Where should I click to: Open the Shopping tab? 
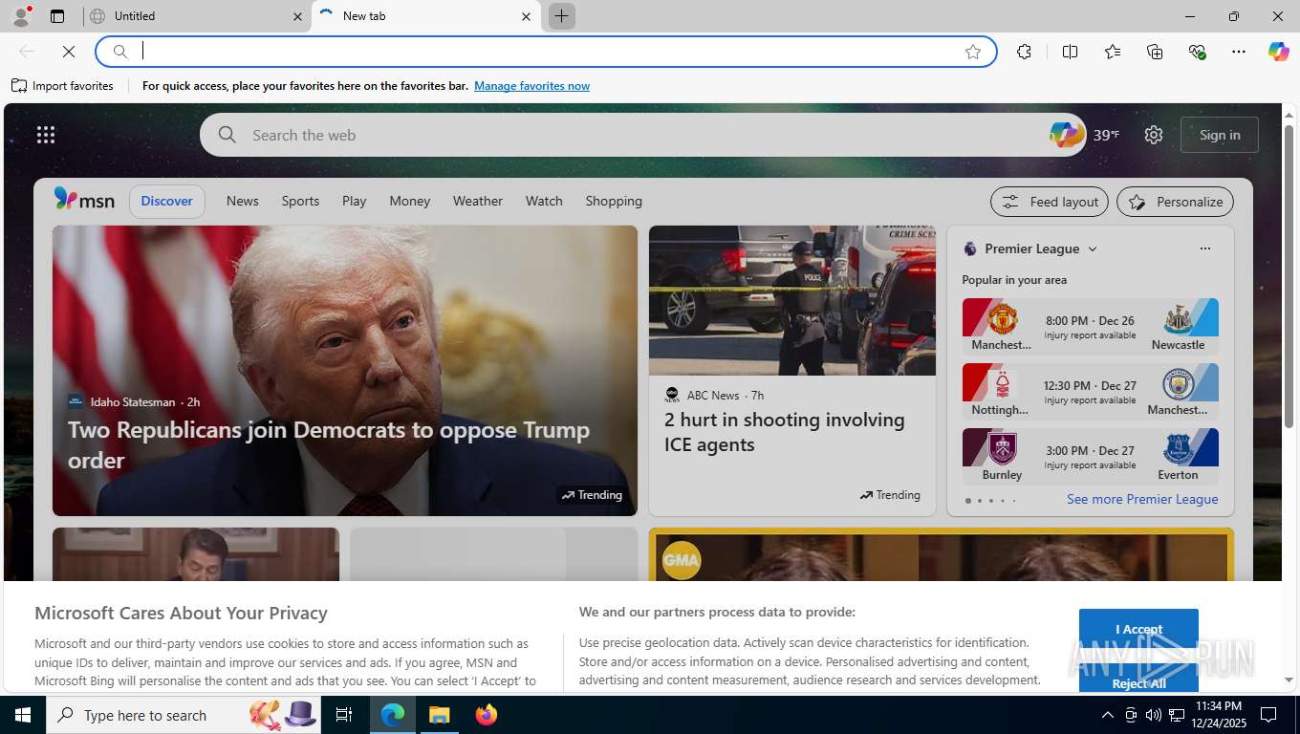[614, 201]
